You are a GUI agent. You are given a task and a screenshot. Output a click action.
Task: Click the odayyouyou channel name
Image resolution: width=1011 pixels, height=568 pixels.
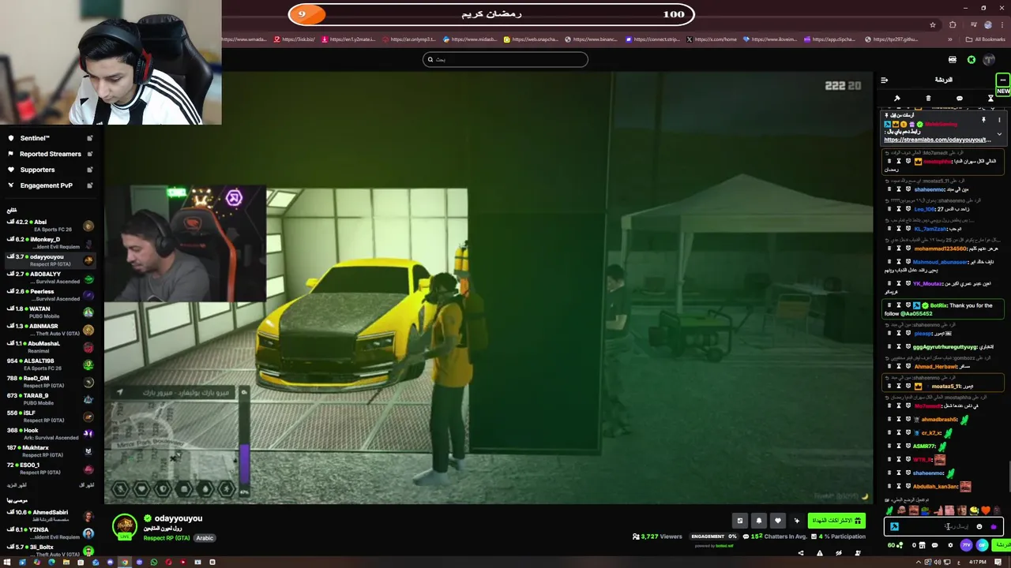(179, 518)
